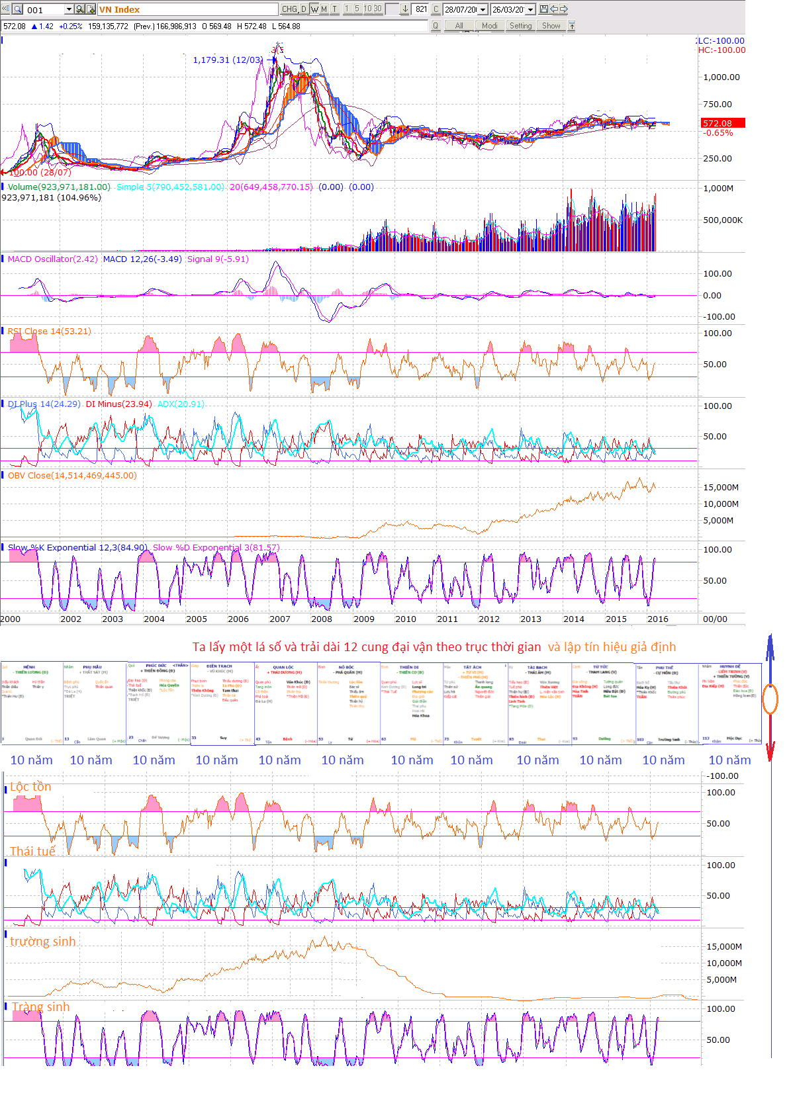
Task: Click the Tràng sinh heading
Action: pyautogui.click(x=40, y=1007)
